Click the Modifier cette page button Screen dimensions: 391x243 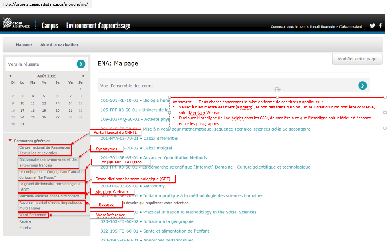click(357, 59)
